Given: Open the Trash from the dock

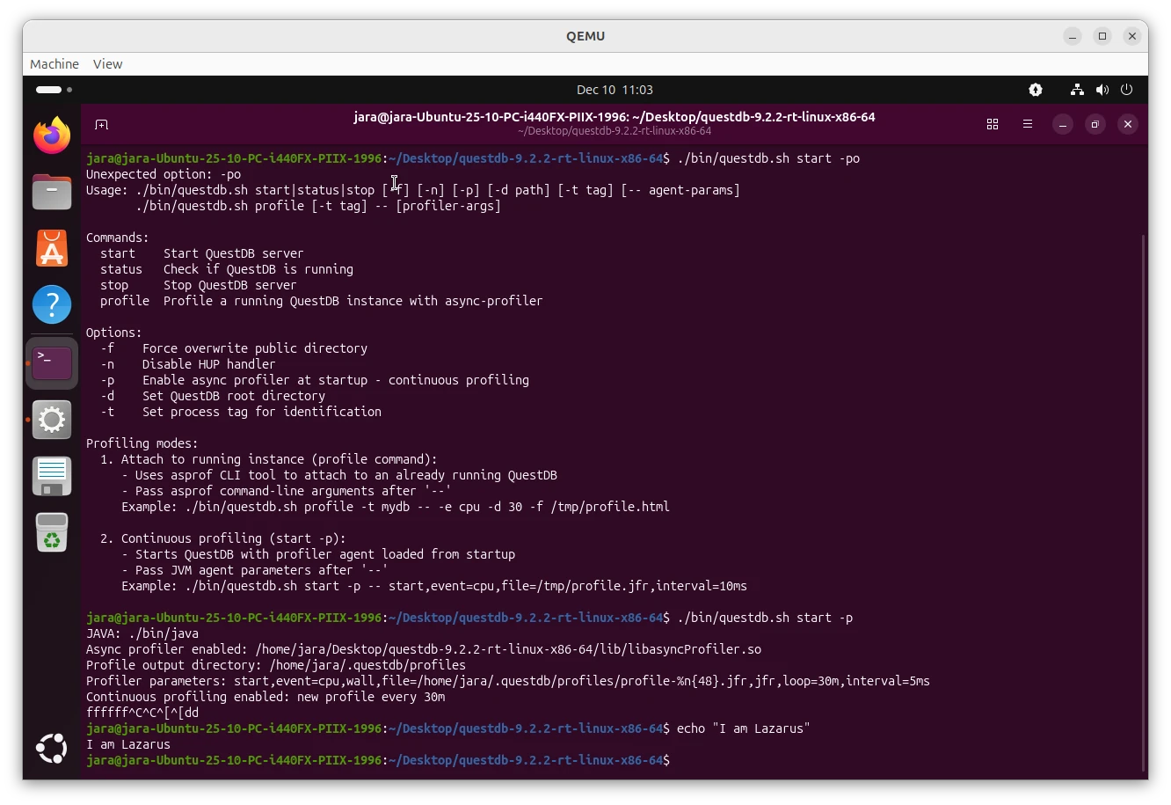Looking at the screenshot, I should pos(52,532).
